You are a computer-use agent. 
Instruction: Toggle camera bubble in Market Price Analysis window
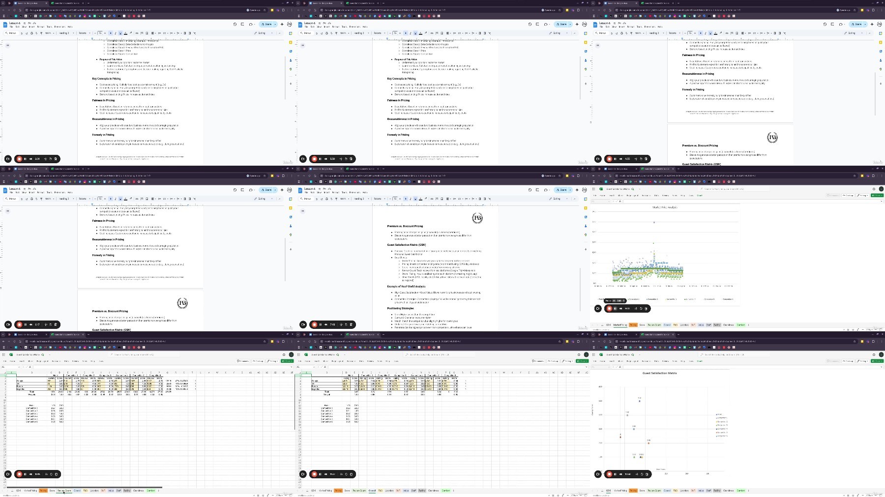tap(598, 308)
